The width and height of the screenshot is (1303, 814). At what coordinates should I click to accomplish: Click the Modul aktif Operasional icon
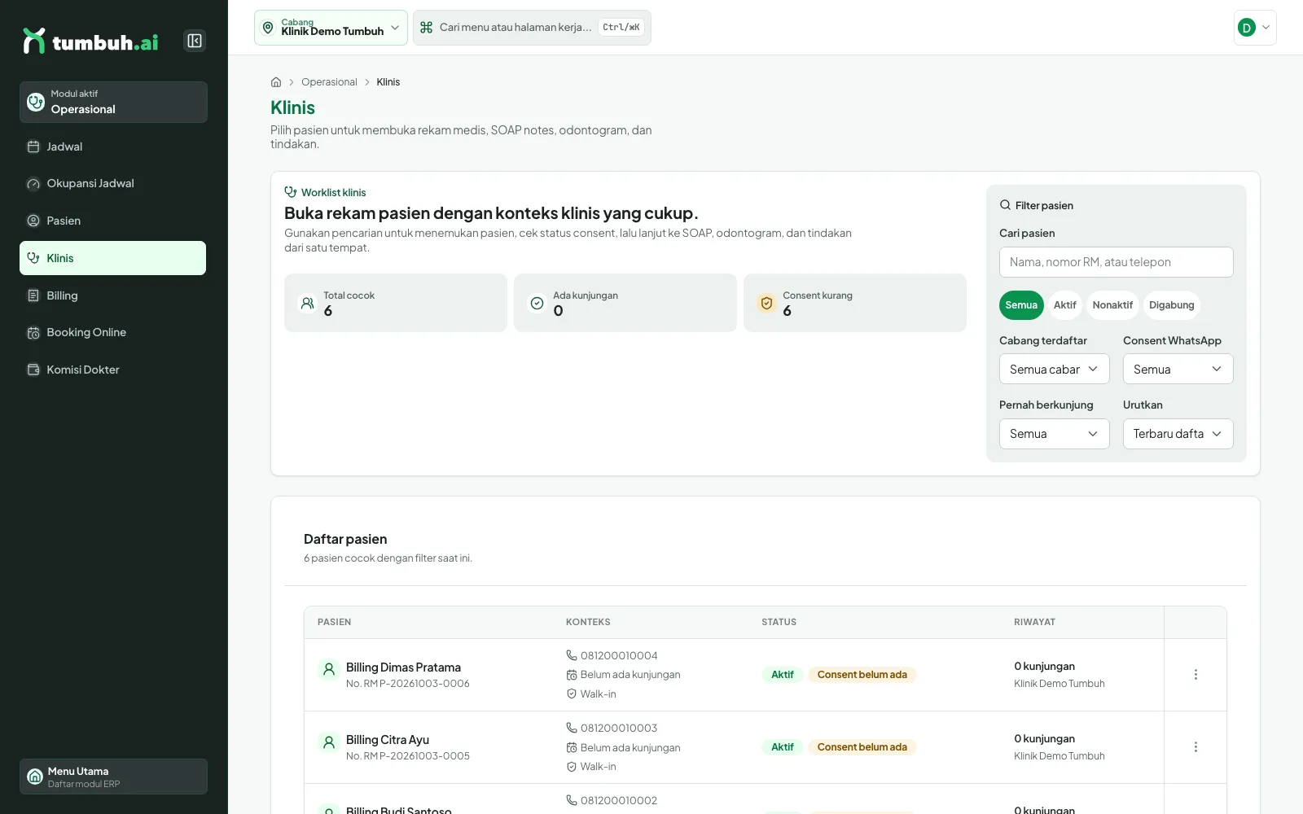tap(36, 102)
